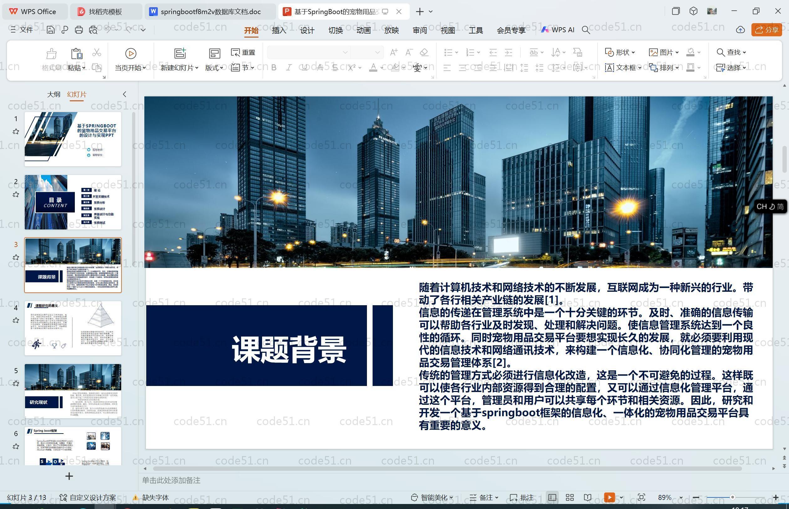Click the orange 分享 share button
The width and height of the screenshot is (789, 509).
766,30
